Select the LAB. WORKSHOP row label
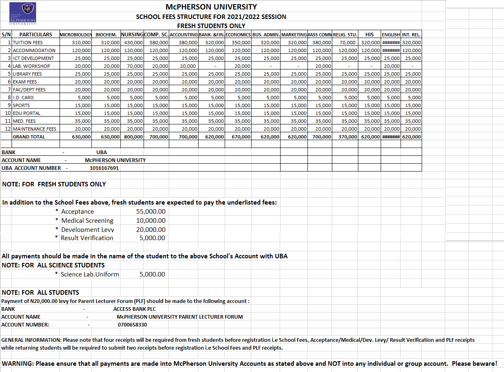Image resolution: width=504 pixels, height=372 pixels. (31, 66)
